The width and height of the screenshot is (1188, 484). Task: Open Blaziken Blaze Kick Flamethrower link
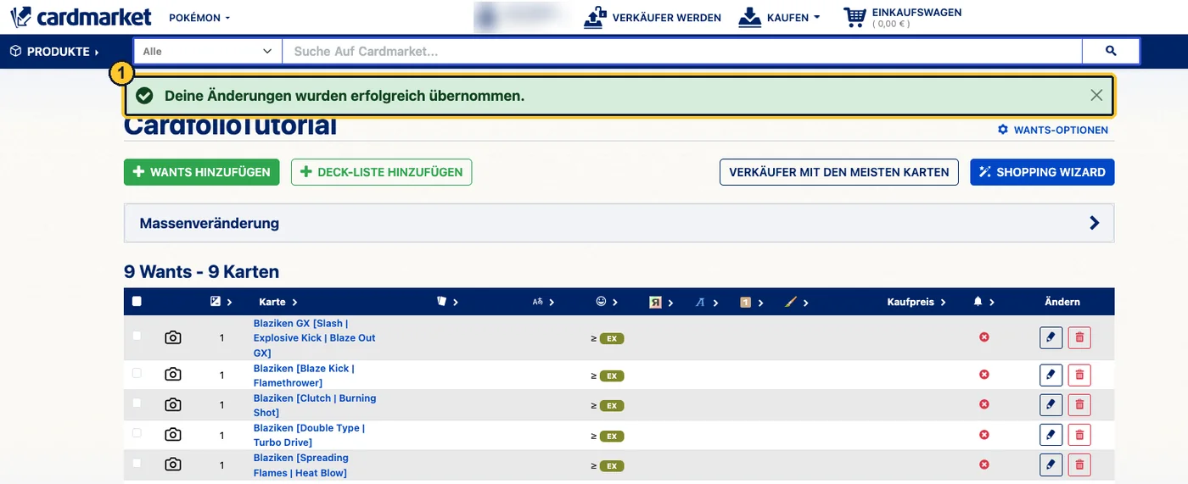click(x=304, y=376)
